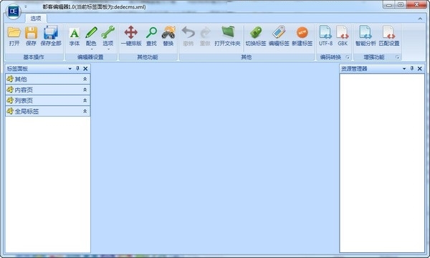Open the 编码转换 group dialog launcher
This screenshot has width=430, height=258.
(348, 57)
